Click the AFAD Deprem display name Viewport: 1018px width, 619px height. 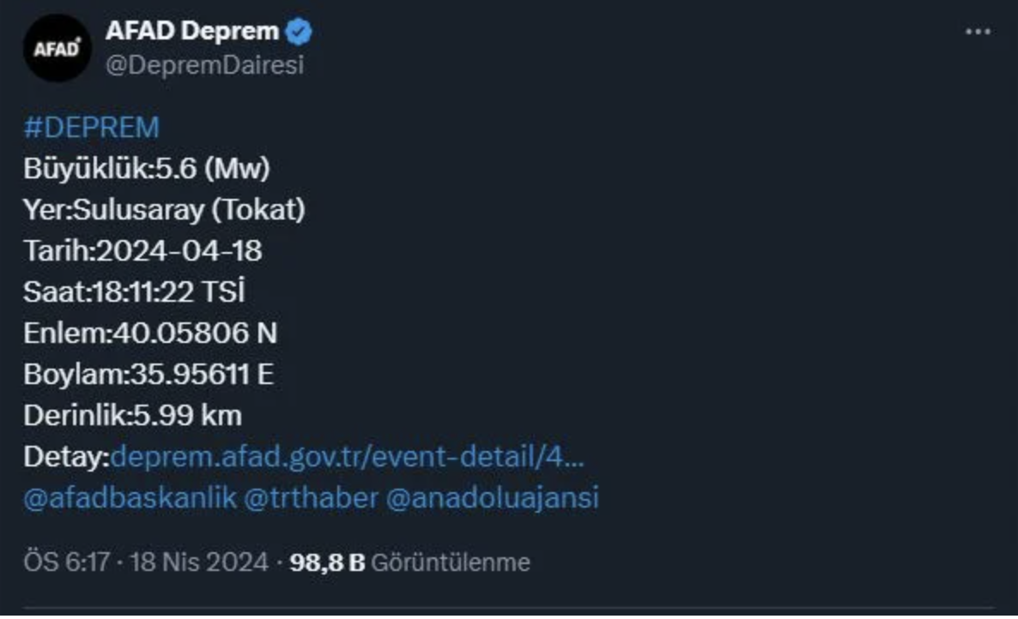[x=191, y=32]
